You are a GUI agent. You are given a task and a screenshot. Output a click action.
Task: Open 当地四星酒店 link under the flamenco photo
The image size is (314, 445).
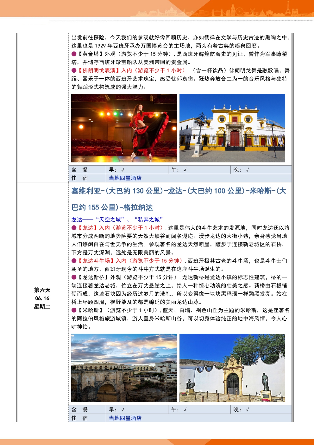point(125,178)
